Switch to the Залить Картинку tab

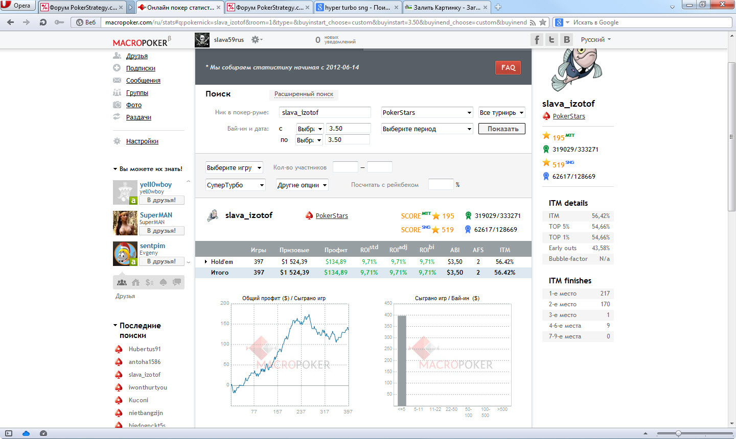(446, 7)
